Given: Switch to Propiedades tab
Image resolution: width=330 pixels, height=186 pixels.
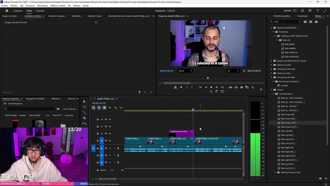Looking at the screenshot, I should pyautogui.click(x=303, y=16).
